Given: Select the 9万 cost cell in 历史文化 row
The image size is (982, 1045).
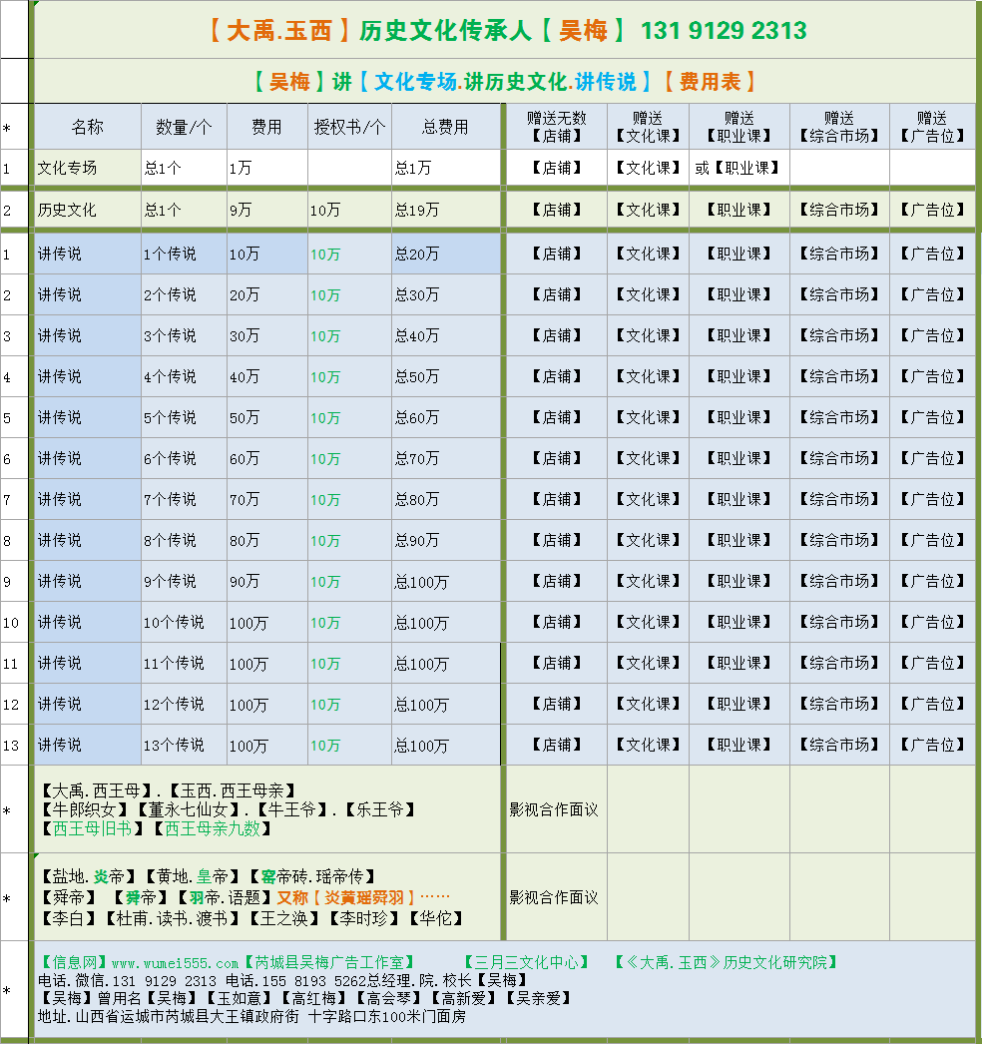Looking at the screenshot, I should coord(267,210).
